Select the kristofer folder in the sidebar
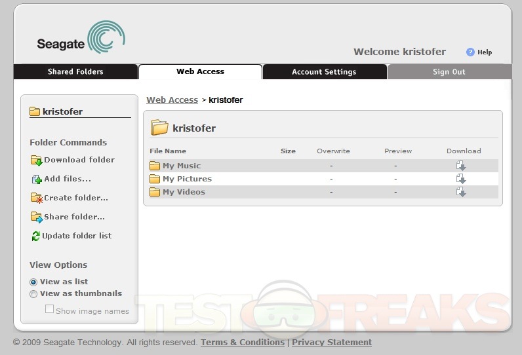 (62, 111)
